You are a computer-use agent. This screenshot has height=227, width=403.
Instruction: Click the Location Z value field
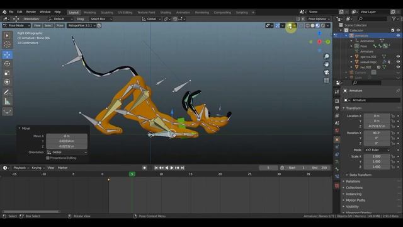coord(377,126)
